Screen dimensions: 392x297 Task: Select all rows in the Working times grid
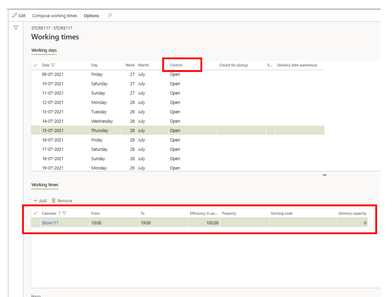[35, 214]
